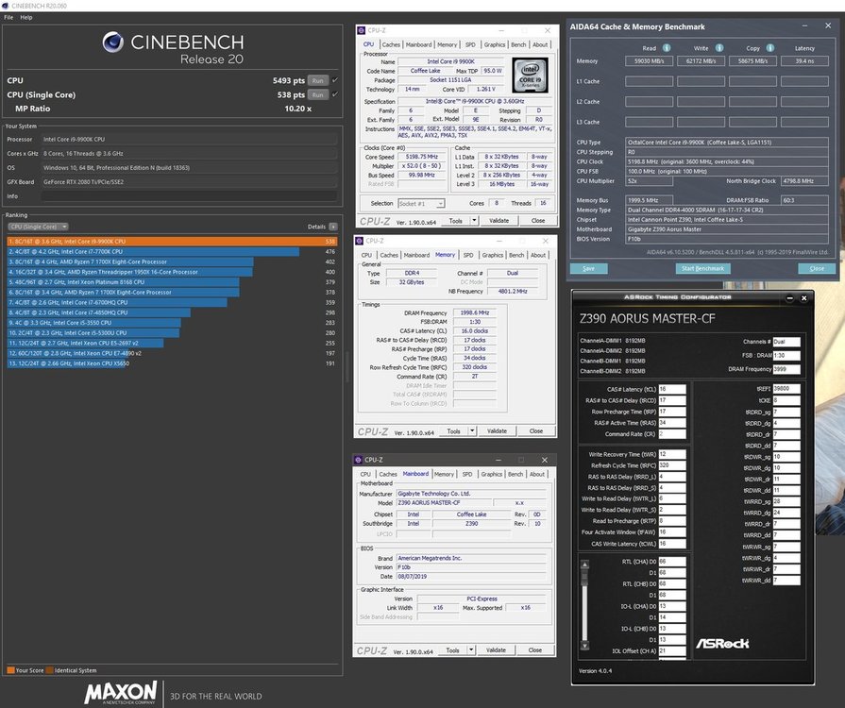Screen dimensions: 845x708
Task: Click the MAXON logo at the bottom
Action: tap(121, 692)
